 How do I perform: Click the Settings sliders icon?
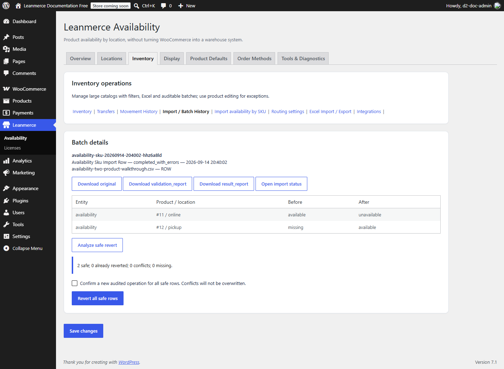6,236
